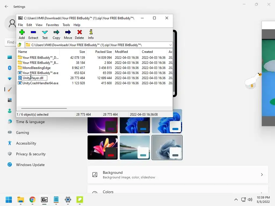Open Accessibility settings
The image size is (275, 206).
click(x=26, y=143)
